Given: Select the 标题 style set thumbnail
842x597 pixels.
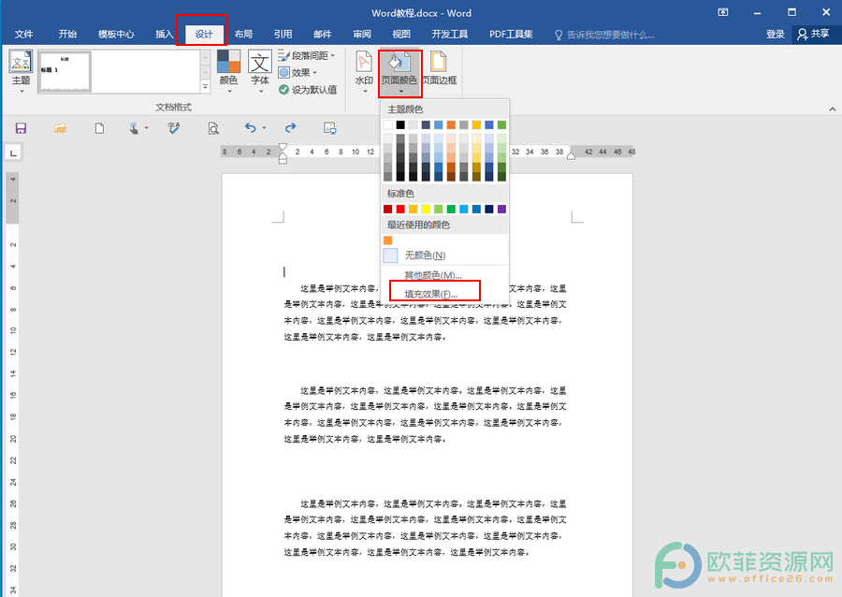Looking at the screenshot, I should click(65, 71).
